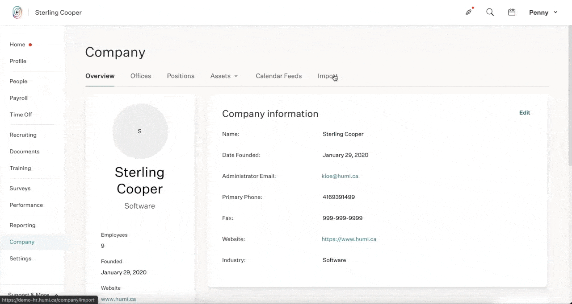
Task: Click the primary phone value 4169391499
Action: [339, 197]
